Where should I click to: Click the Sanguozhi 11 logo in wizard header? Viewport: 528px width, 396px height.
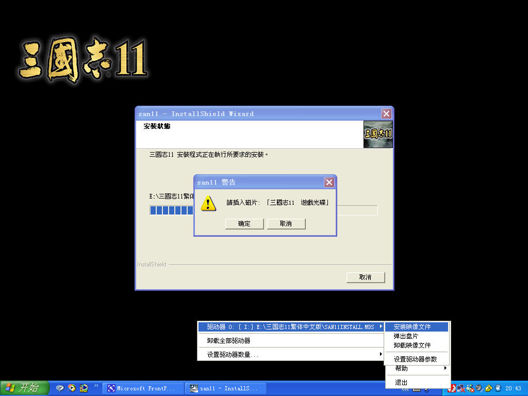pos(378,134)
